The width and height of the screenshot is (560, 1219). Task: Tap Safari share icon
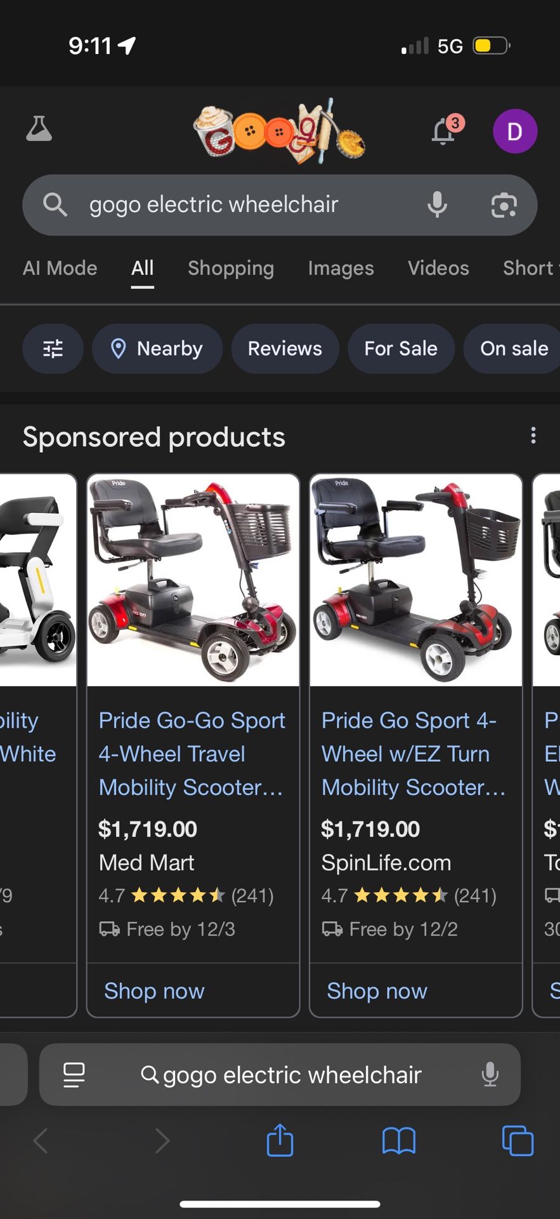[280, 1141]
